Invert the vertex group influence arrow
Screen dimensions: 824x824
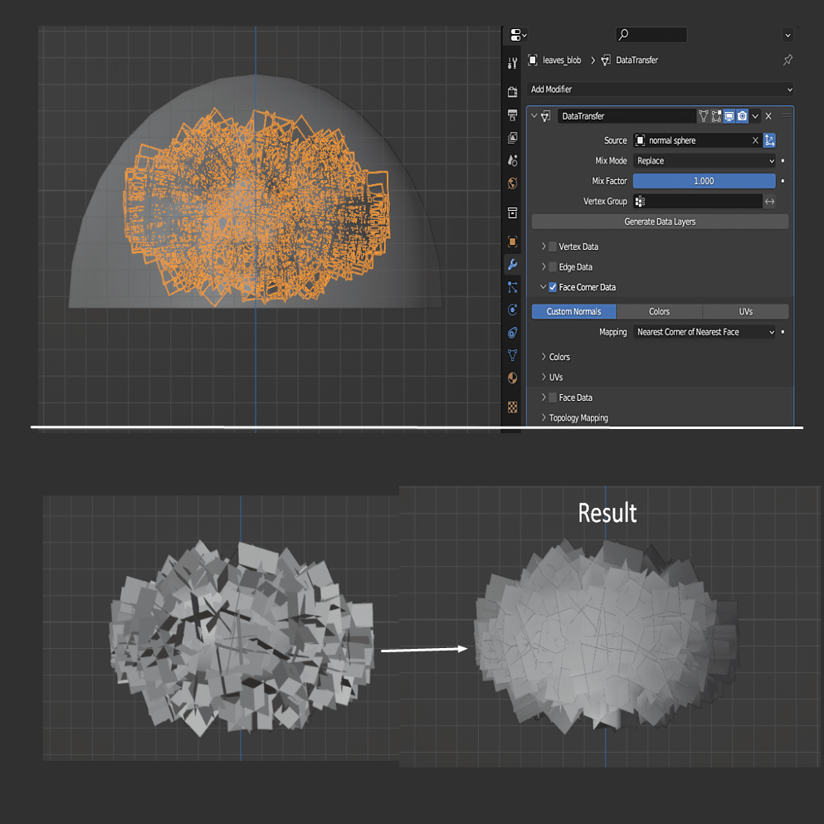click(x=769, y=202)
